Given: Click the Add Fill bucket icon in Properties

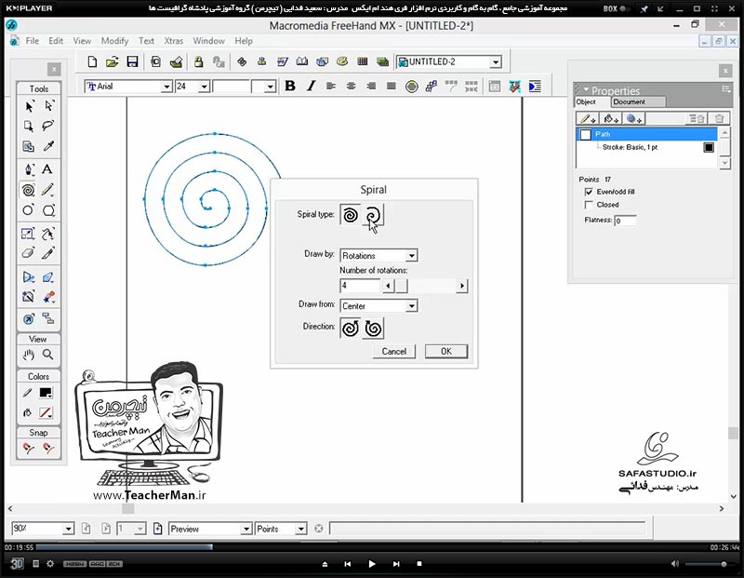Looking at the screenshot, I should click(x=611, y=119).
